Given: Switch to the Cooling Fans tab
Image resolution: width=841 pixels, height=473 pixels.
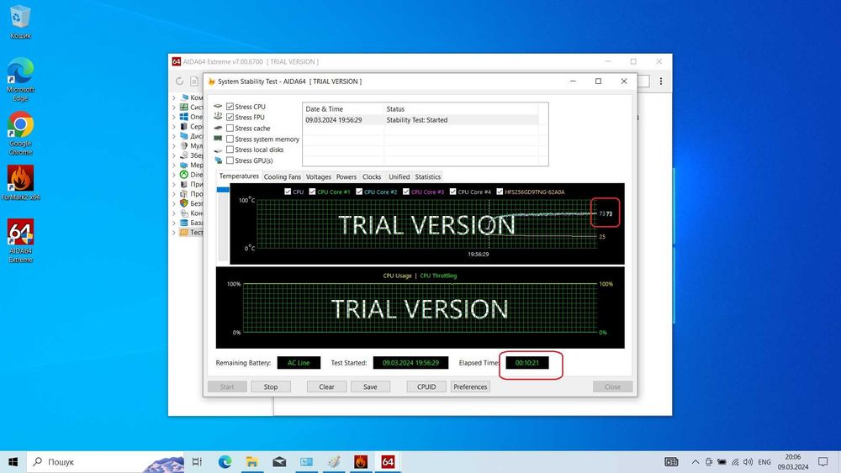Looking at the screenshot, I should point(282,176).
